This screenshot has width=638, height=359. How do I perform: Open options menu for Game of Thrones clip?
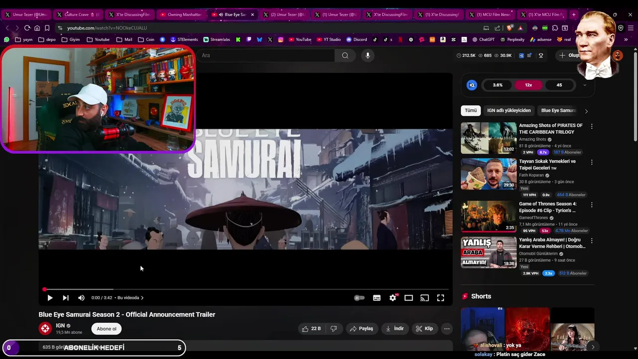(x=592, y=205)
